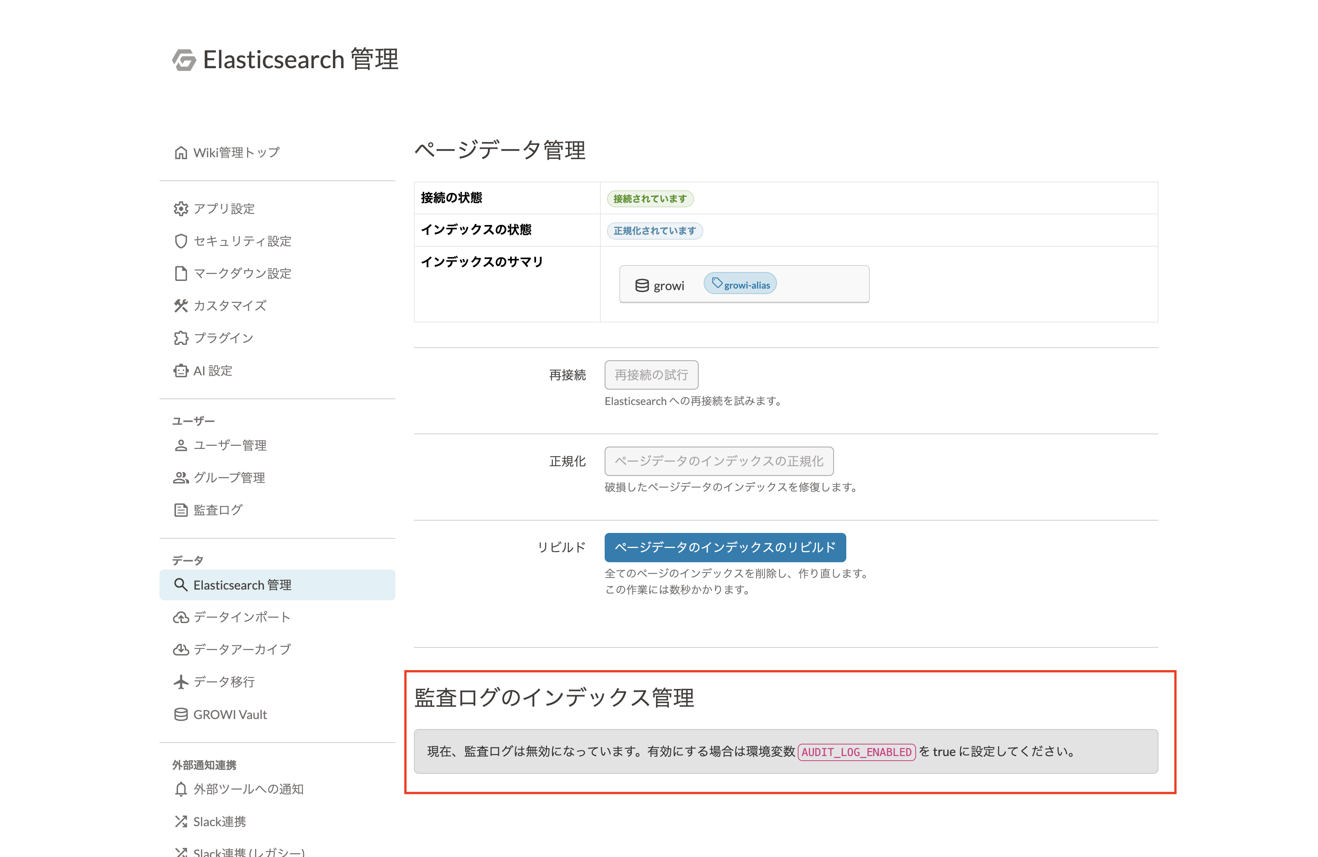Open 外部ツールへの通知 settings
The height and width of the screenshot is (857, 1318).
277,789
